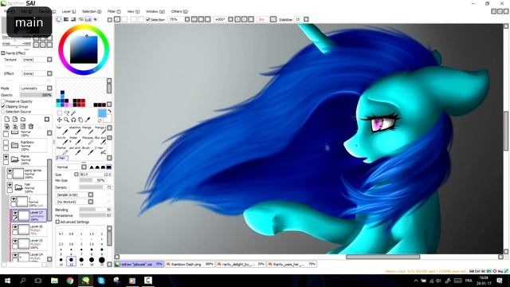Select the Lasso tool
The width and height of the screenshot is (510, 287).
(x=66, y=112)
